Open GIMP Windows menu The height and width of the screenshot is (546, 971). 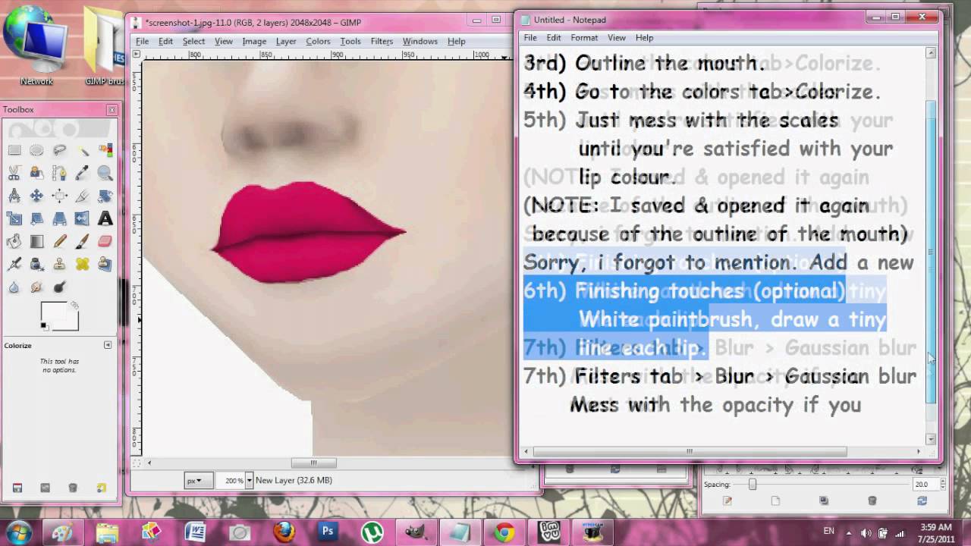point(420,41)
